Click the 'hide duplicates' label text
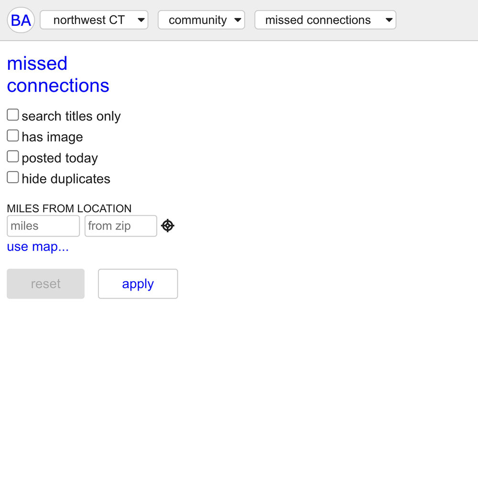Viewport: 478px width, 478px height. (66, 179)
